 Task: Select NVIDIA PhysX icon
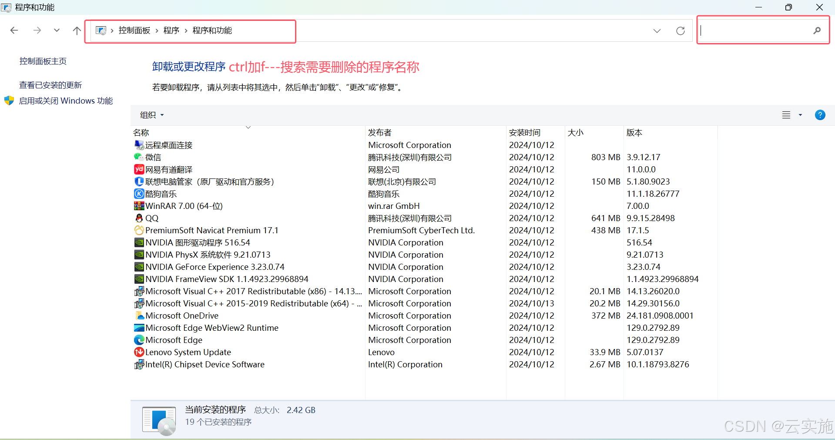(x=139, y=255)
